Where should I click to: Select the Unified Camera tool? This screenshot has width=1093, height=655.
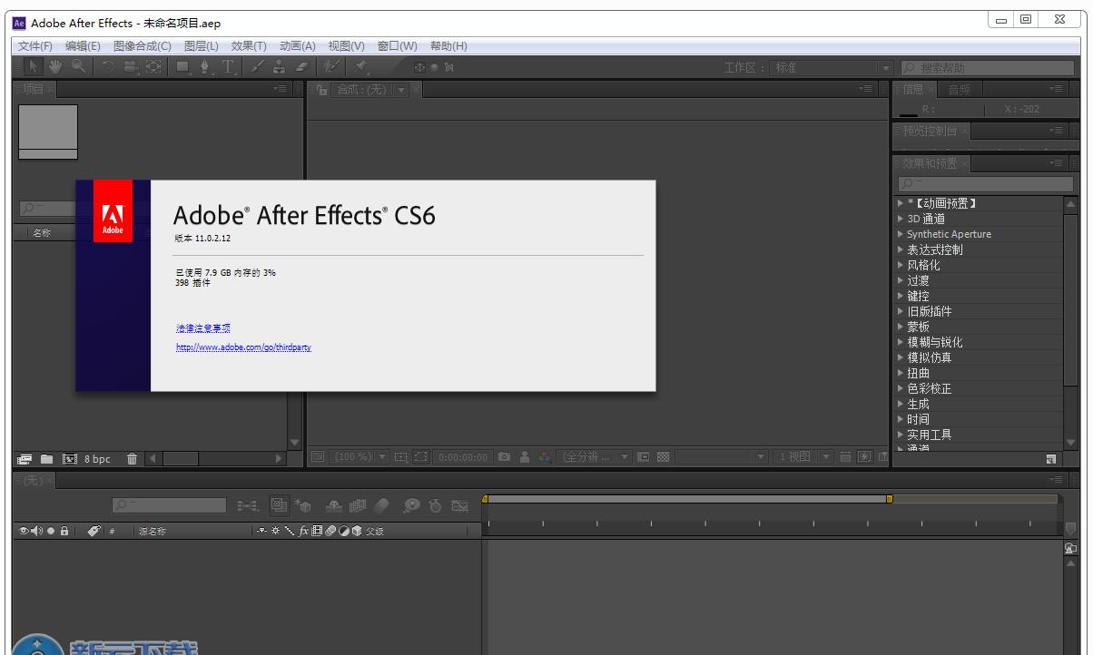click(x=131, y=67)
